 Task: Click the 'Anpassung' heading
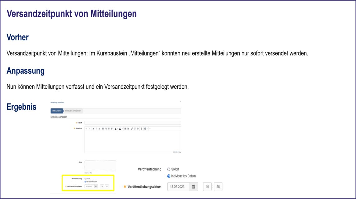coord(26,71)
